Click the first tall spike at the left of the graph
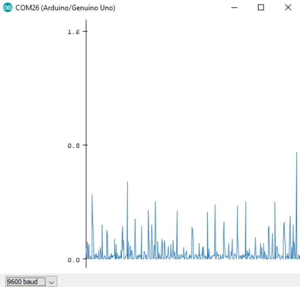This screenshot has width=300, height=287. tap(92, 195)
